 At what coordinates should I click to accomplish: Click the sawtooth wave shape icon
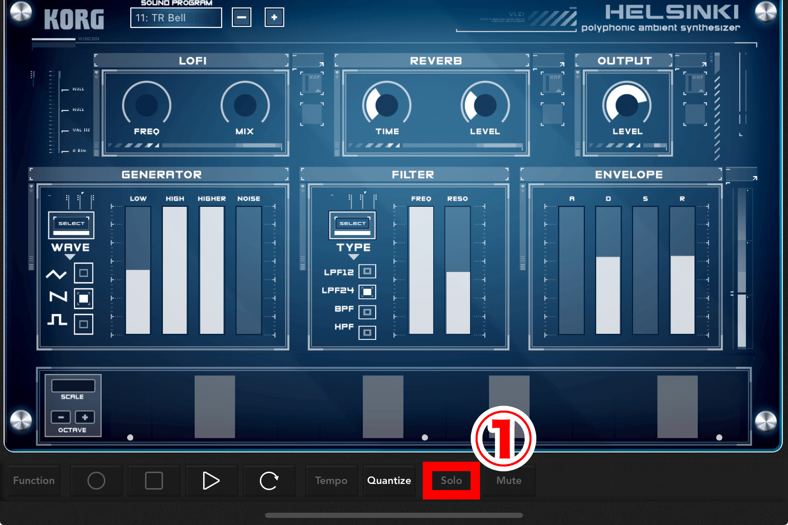tap(59, 296)
